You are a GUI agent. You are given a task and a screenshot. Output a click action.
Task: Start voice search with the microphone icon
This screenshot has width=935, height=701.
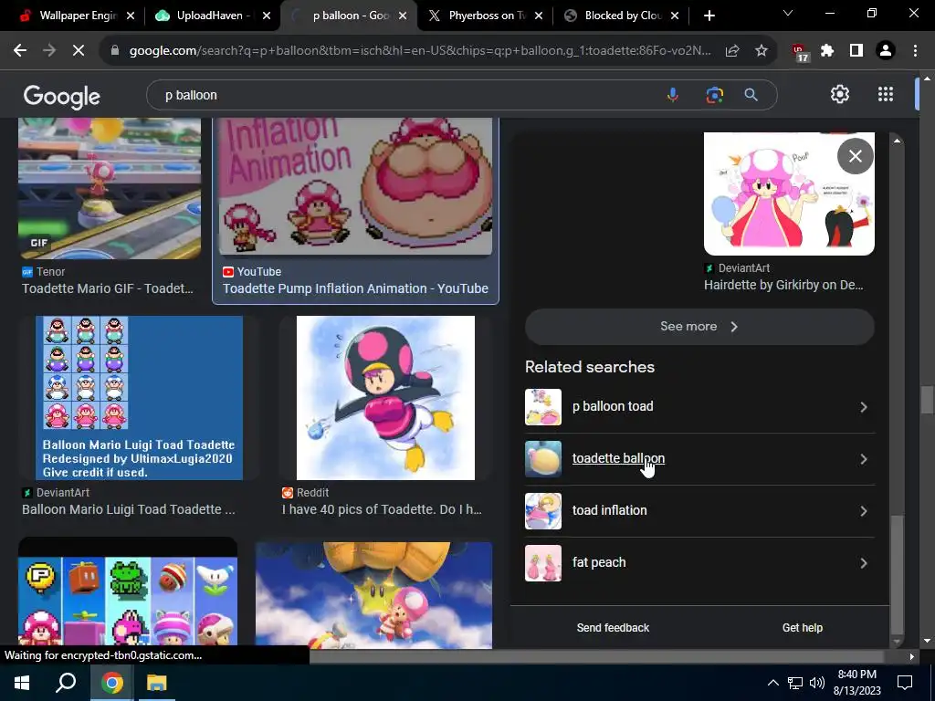[x=673, y=95]
